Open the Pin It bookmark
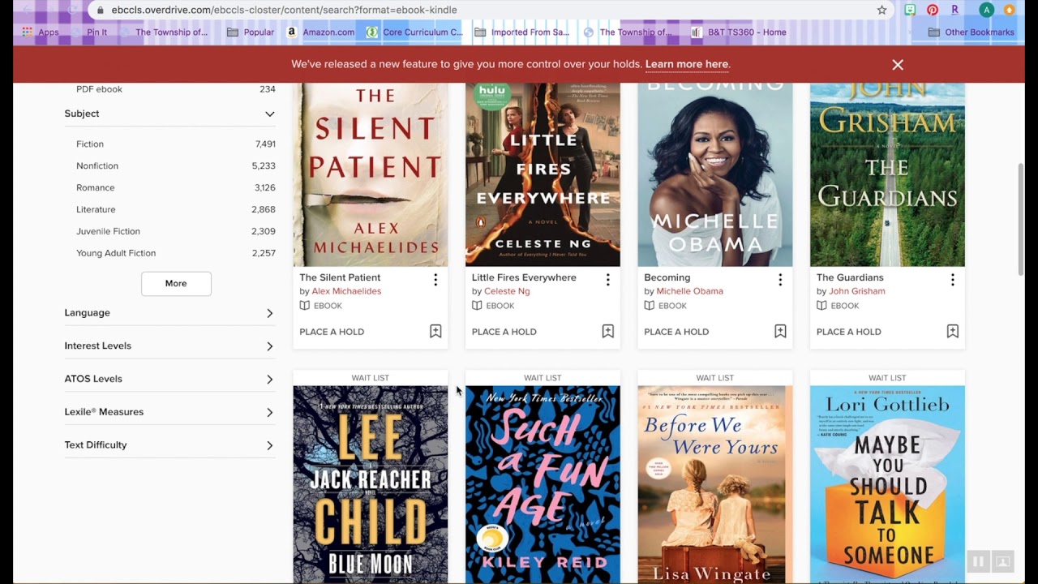 (x=88, y=32)
